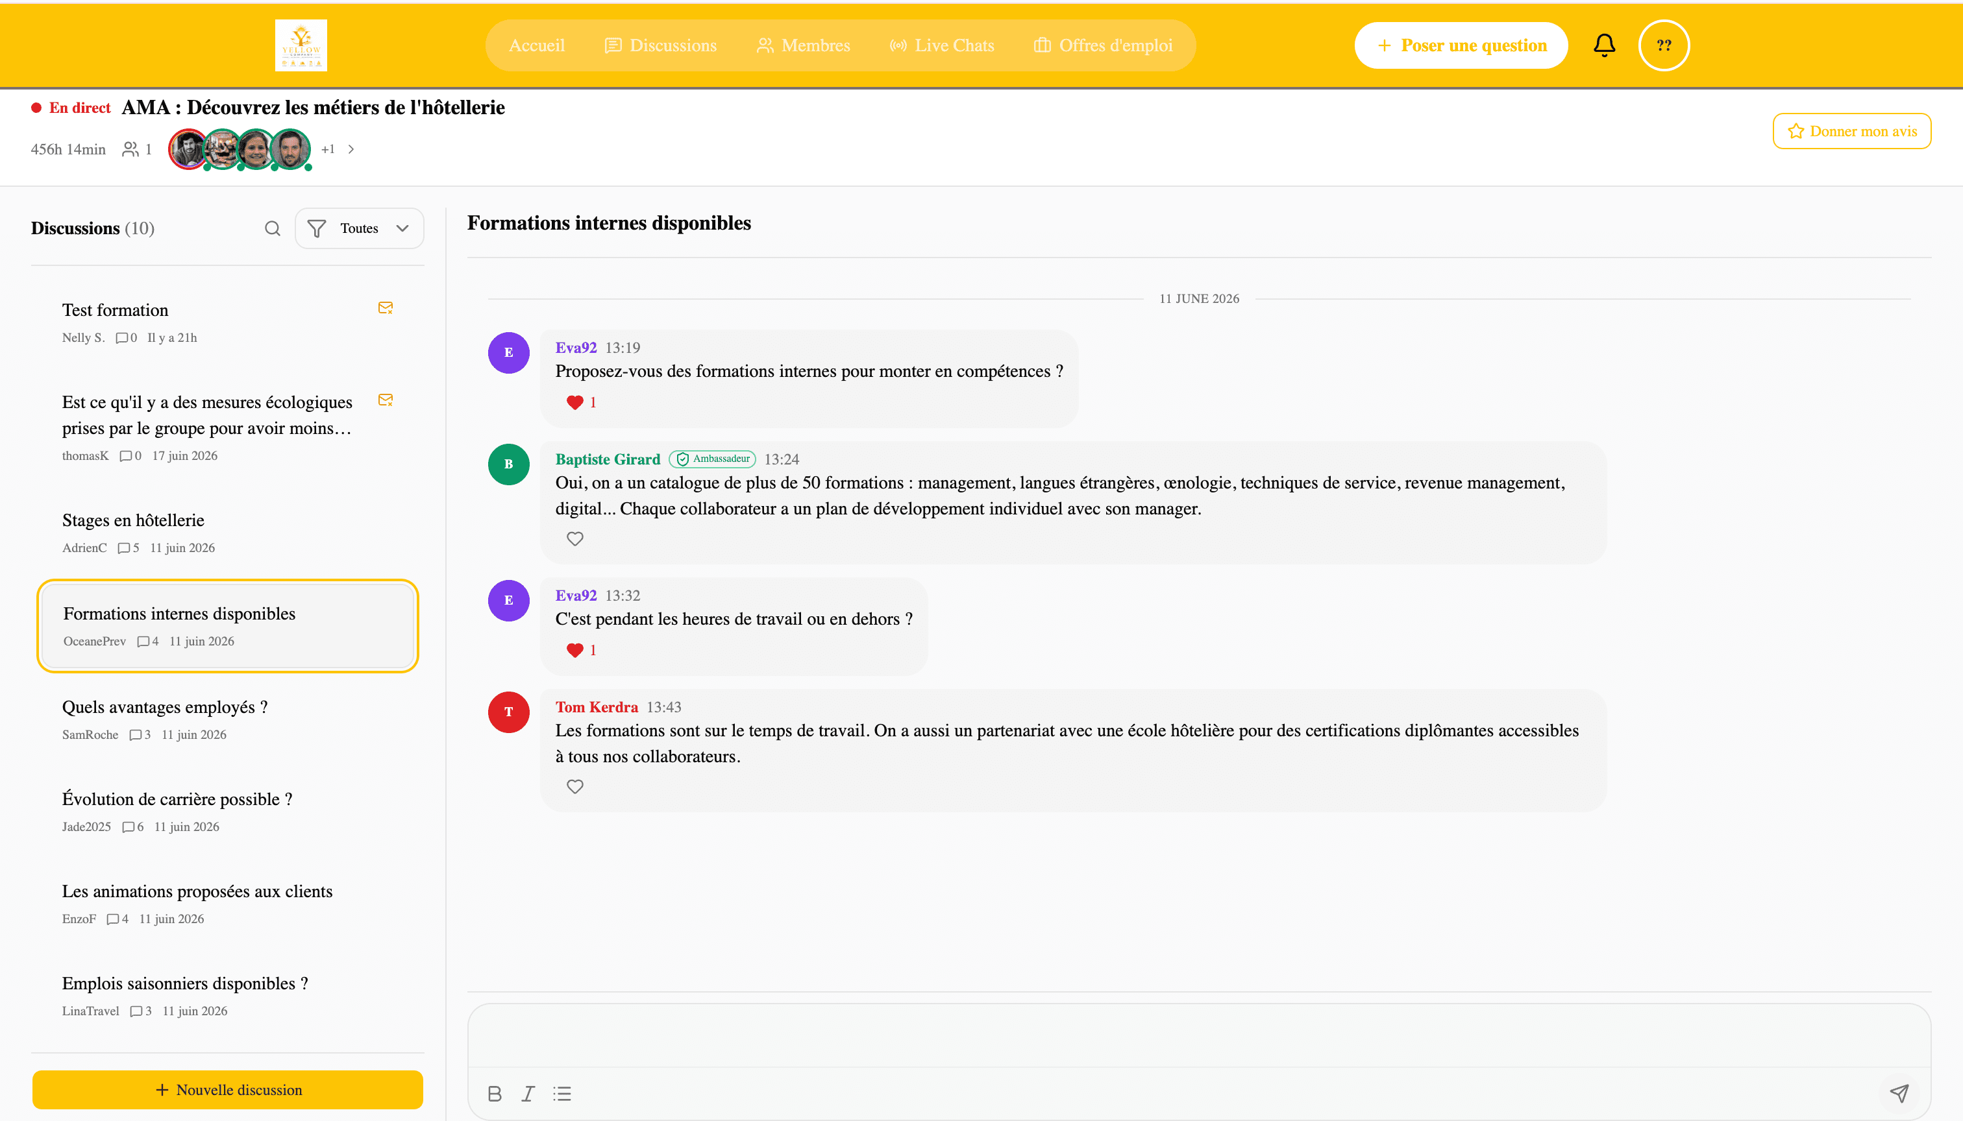Click in the message input field
This screenshot has height=1121, width=1963.
(1199, 1035)
